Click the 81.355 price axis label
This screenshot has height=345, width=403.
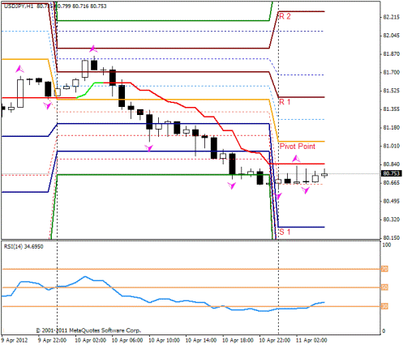click(x=392, y=109)
